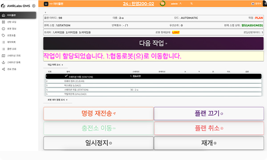Select the highlighted home item in the sidebar
Screen dimensions: 267x160
pos(18,15)
